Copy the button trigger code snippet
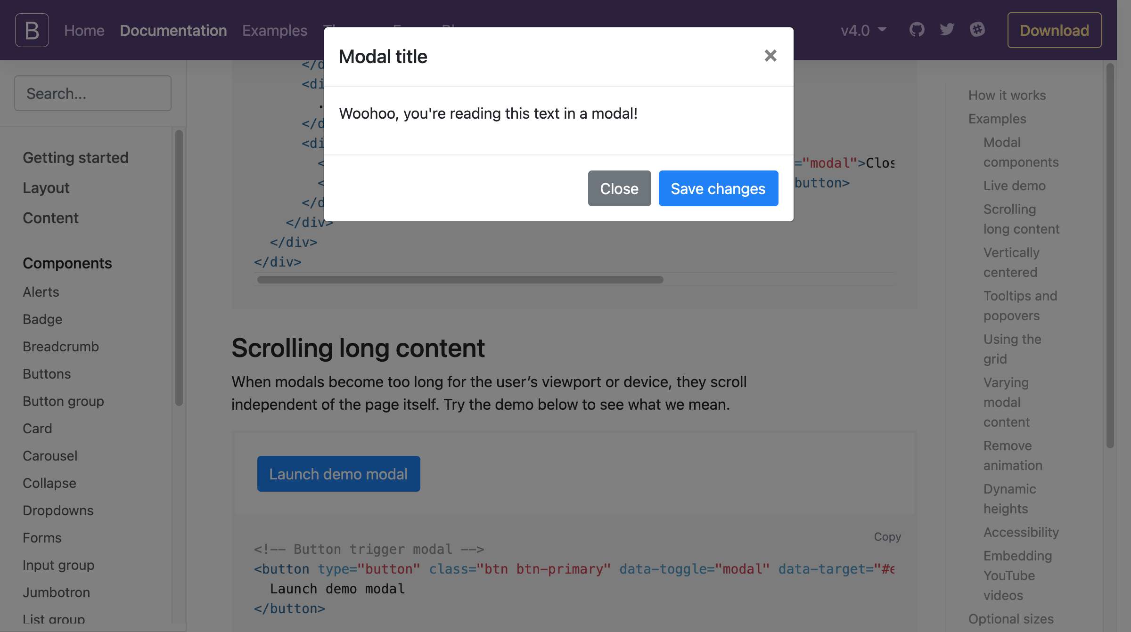Screen dimensions: 1131x632 (x=887, y=537)
